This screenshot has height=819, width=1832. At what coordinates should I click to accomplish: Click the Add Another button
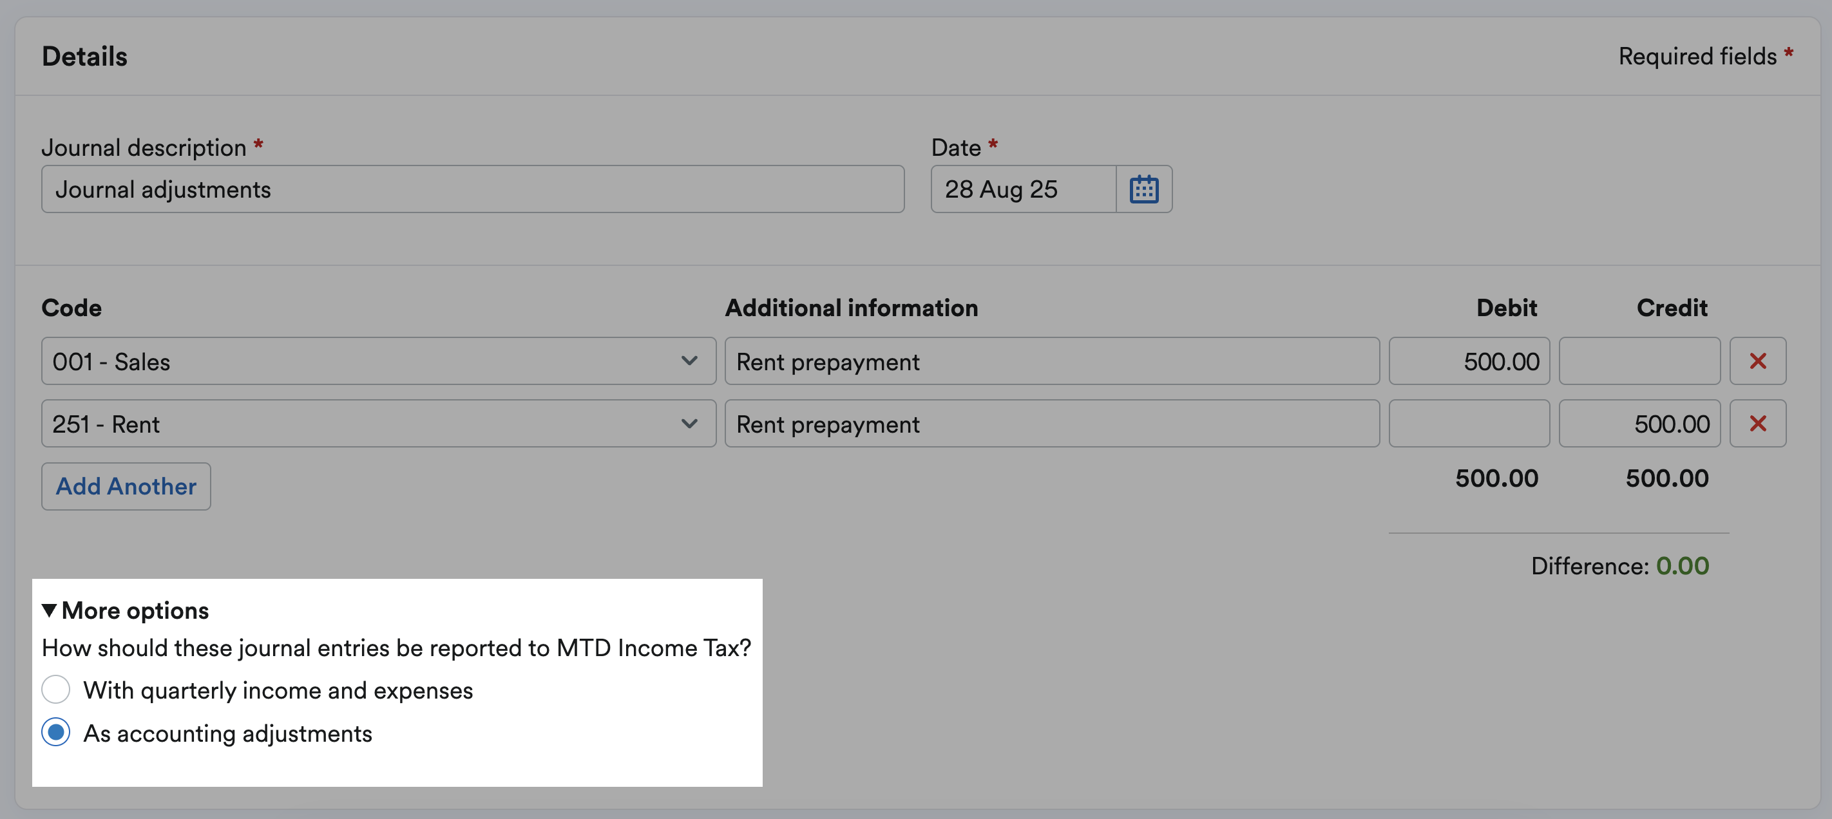pyautogui.click(x=126, y=486)
